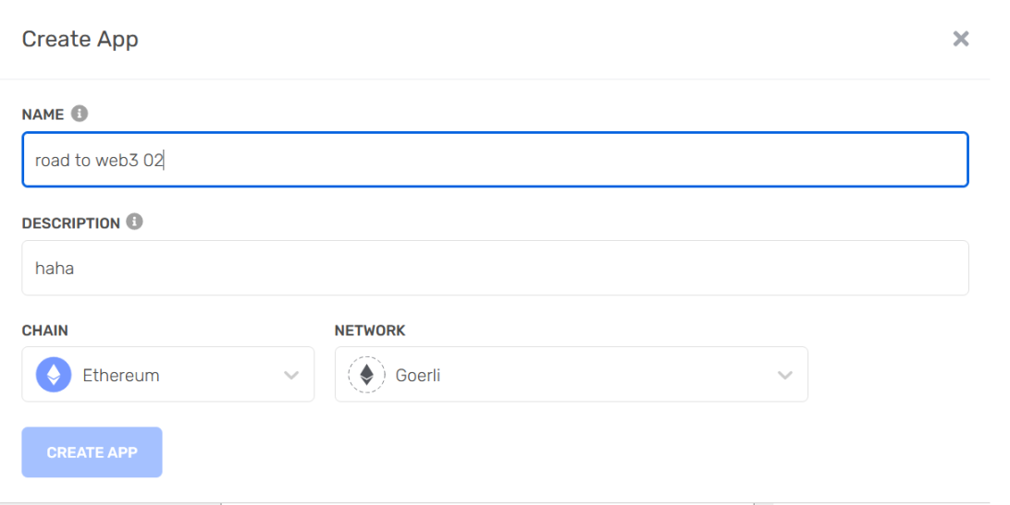Click the DESCRIPTION field label
The height and width of the screenshot is (505, 1010).
tap(70, 223)
